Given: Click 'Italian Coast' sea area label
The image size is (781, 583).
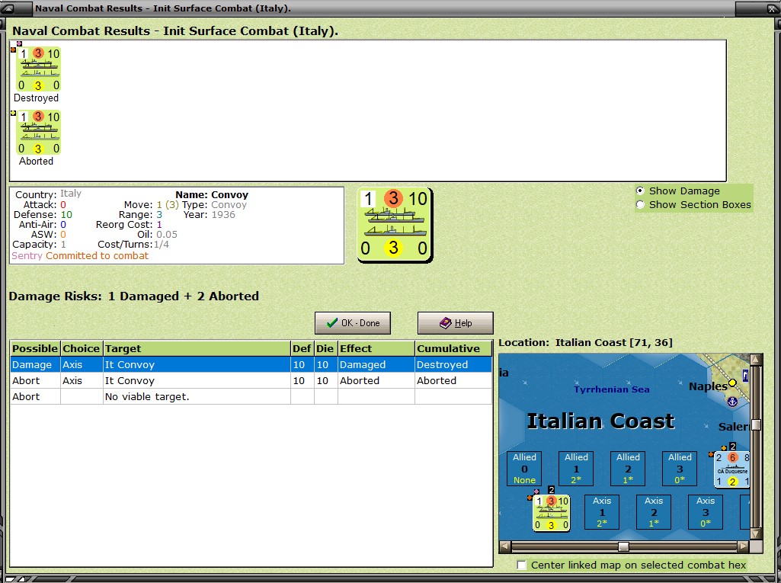Looking at the screenshot, I should click(x=600, y=421).
